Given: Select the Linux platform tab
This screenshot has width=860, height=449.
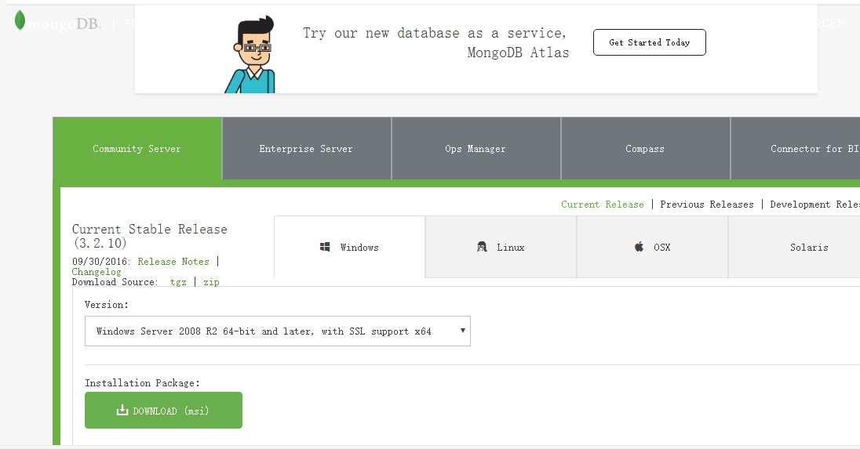Looking at the screenshot, I should point(501,247).
